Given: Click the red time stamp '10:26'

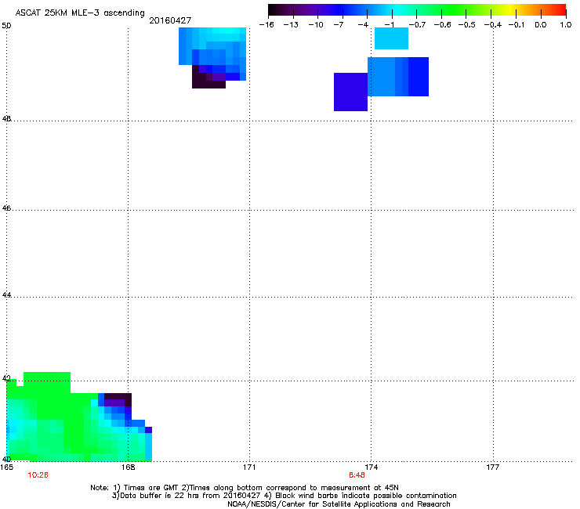Looking at the screenshot, I should (38, 475).
